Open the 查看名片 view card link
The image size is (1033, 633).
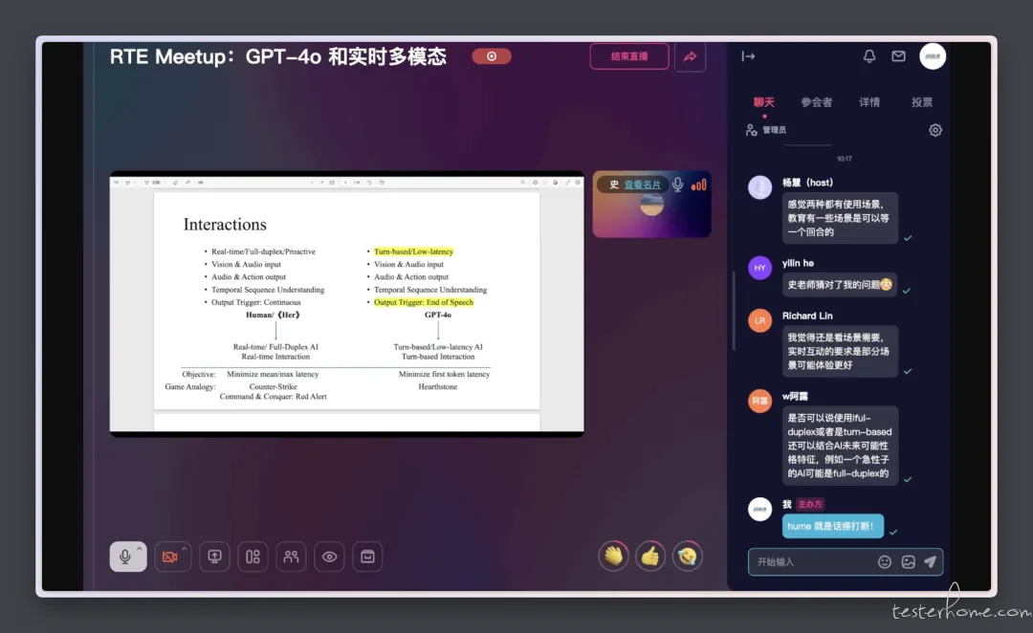pos(643,185)
